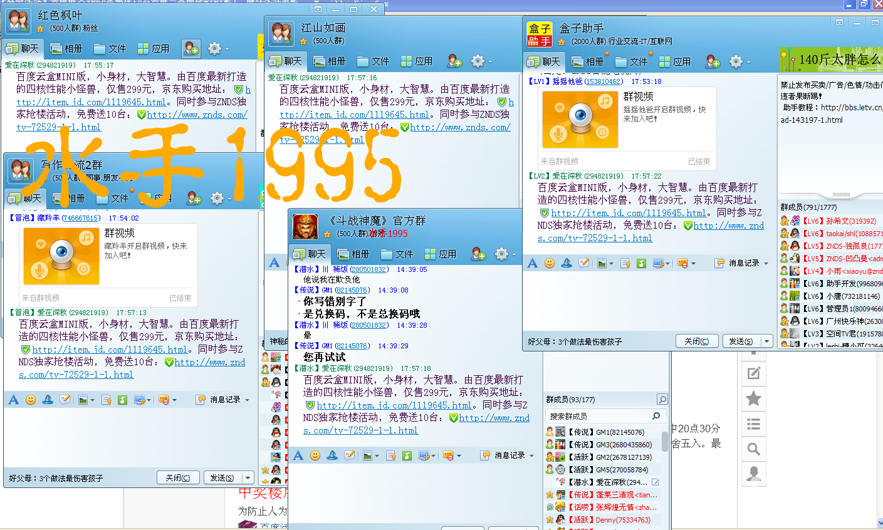
Task: Click the list icon in the right sidebar
Action: point(754,423)
